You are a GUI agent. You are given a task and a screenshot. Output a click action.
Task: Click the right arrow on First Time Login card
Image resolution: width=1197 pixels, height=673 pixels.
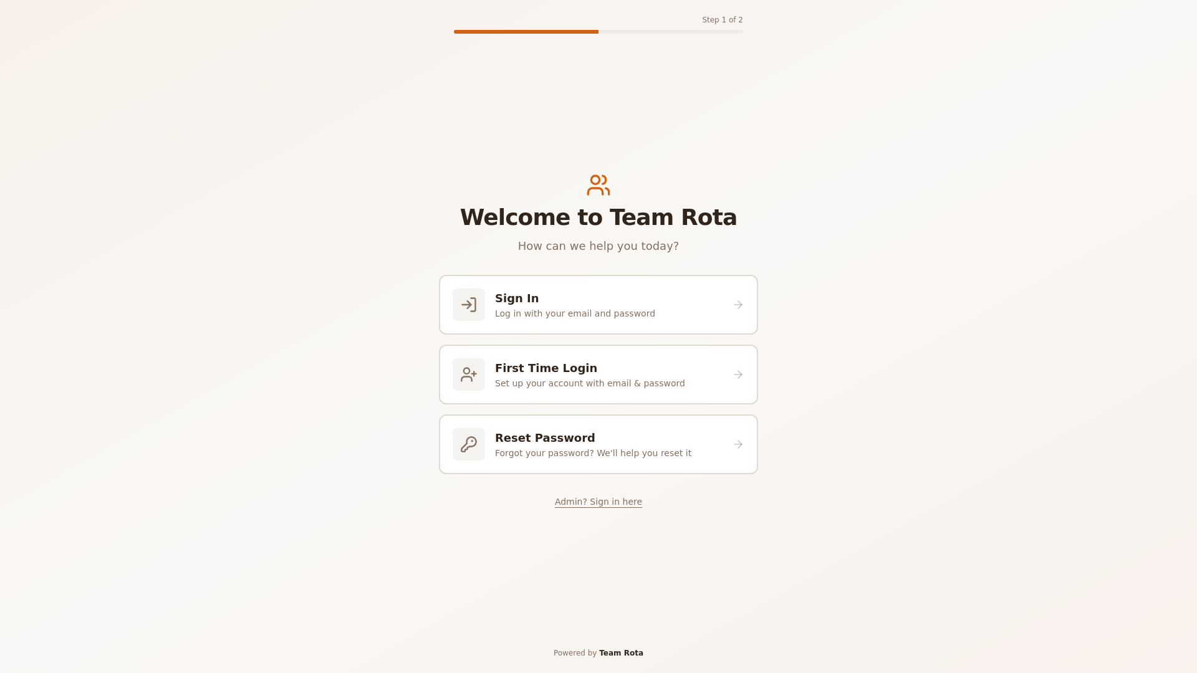pos(738,375)
